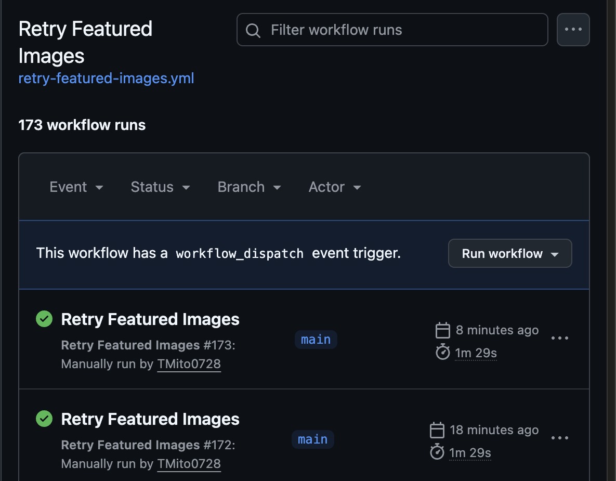Click green success check icon for run #173
This screenshot has width=616, height=481.
click(44, 319)
